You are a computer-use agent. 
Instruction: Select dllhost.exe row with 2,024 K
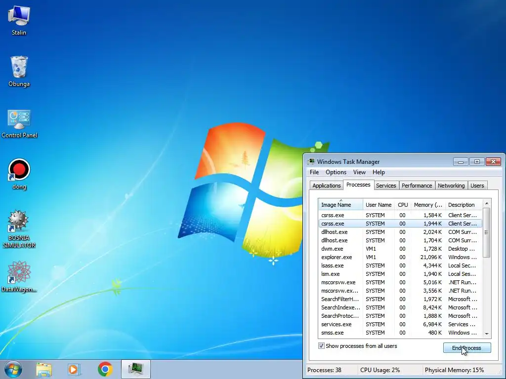point(400,232)
